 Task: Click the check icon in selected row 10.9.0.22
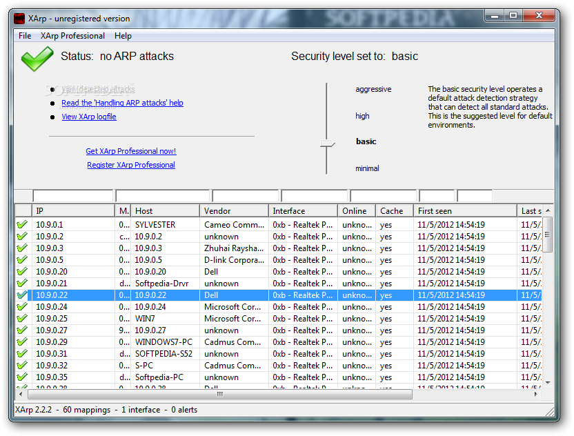[22, 295]
